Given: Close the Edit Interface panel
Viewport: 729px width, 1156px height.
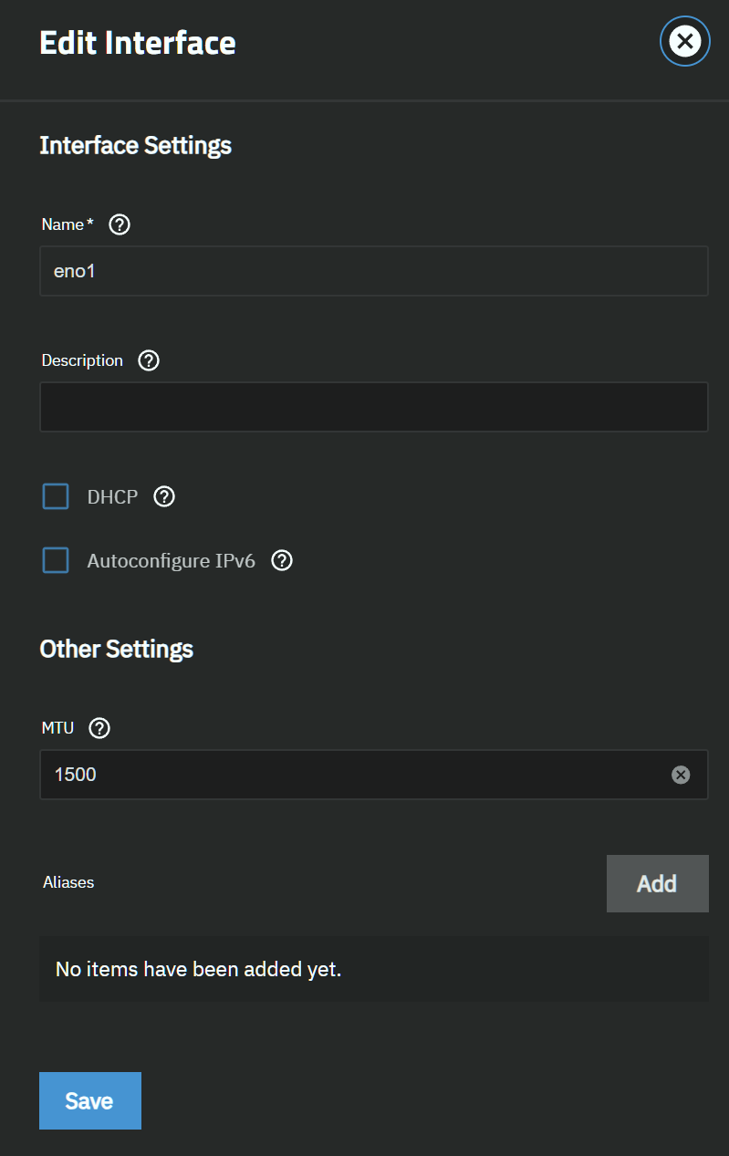Looking at the screenshot, I should tap(684, 41).
